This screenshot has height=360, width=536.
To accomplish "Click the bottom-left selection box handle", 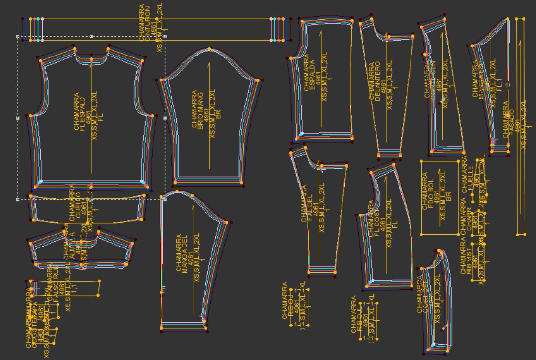I will [x=18, y=200].
